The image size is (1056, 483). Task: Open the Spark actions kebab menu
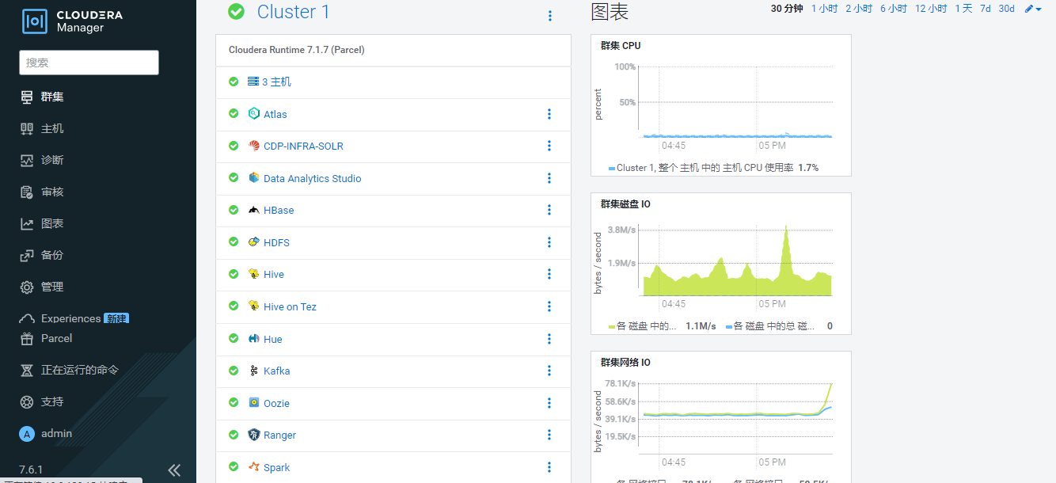(x=549, y=467)
